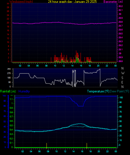Click the humidity dip at 16 hours
130x155 pixels.
pos(81,106)
